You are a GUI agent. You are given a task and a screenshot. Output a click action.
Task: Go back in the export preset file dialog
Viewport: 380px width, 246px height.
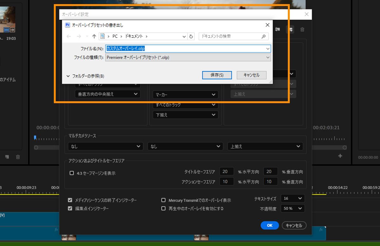click(x=69, y=37)
